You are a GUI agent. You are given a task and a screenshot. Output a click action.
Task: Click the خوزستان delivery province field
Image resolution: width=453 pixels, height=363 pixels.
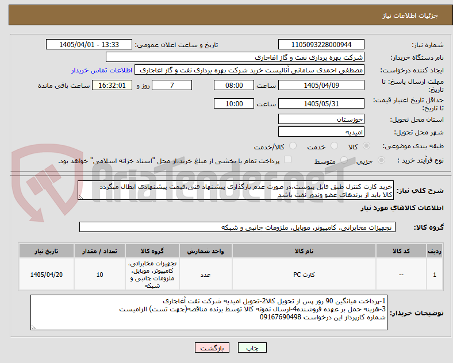321,119
